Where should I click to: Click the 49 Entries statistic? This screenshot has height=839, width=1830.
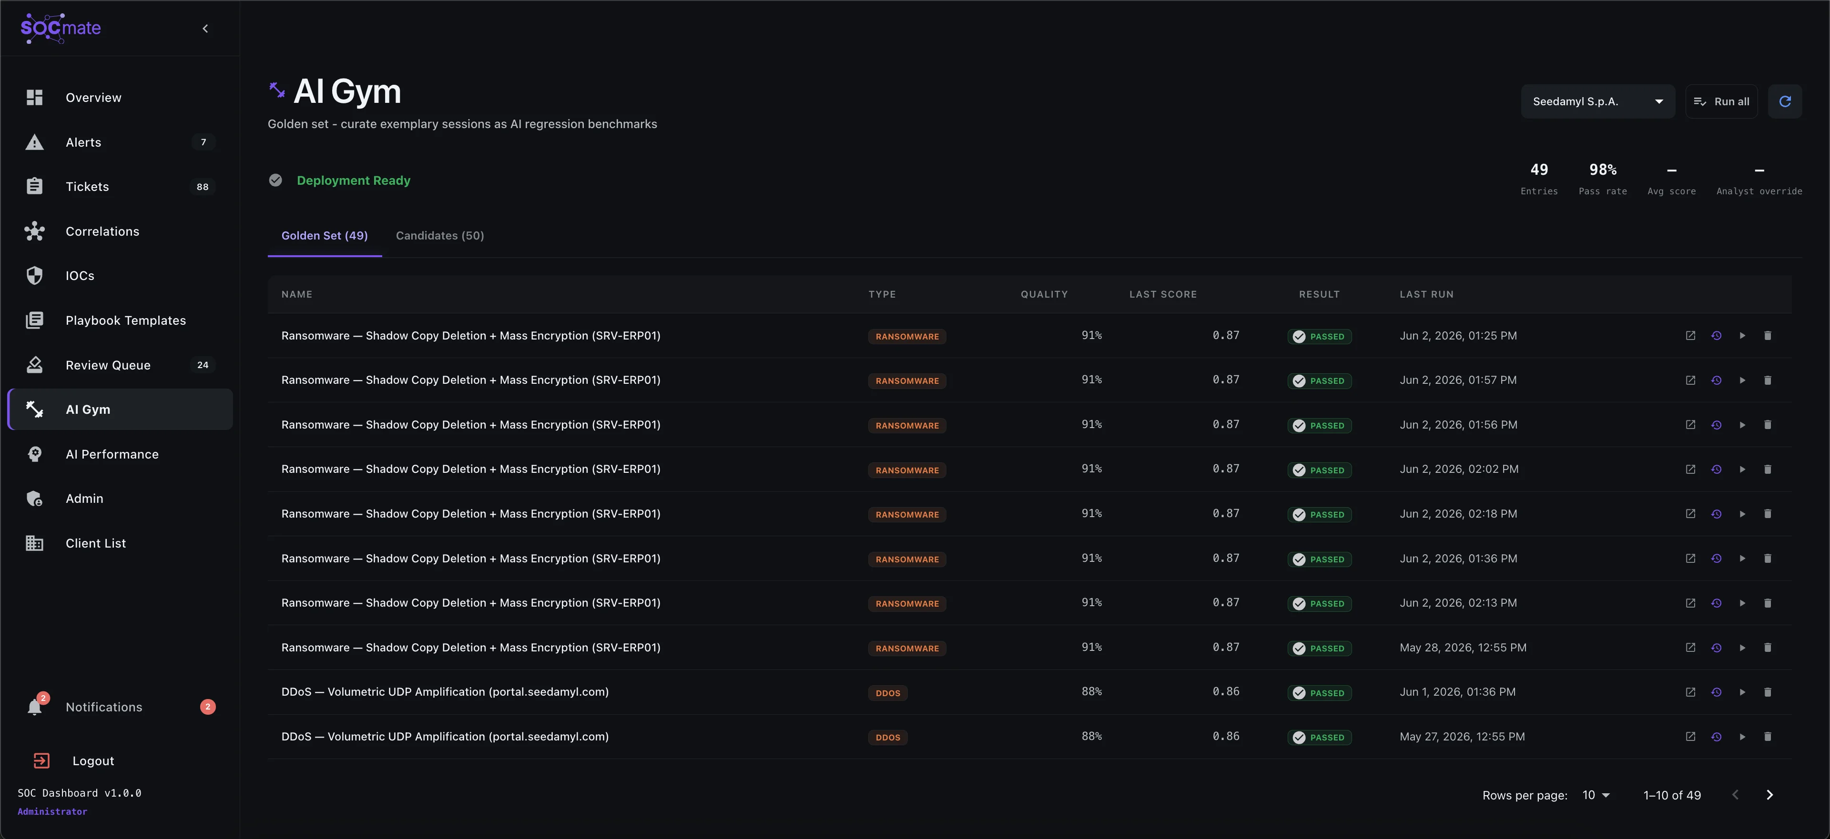(1539, 178)
